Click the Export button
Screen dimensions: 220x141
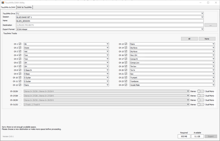[x=211, y=136]
